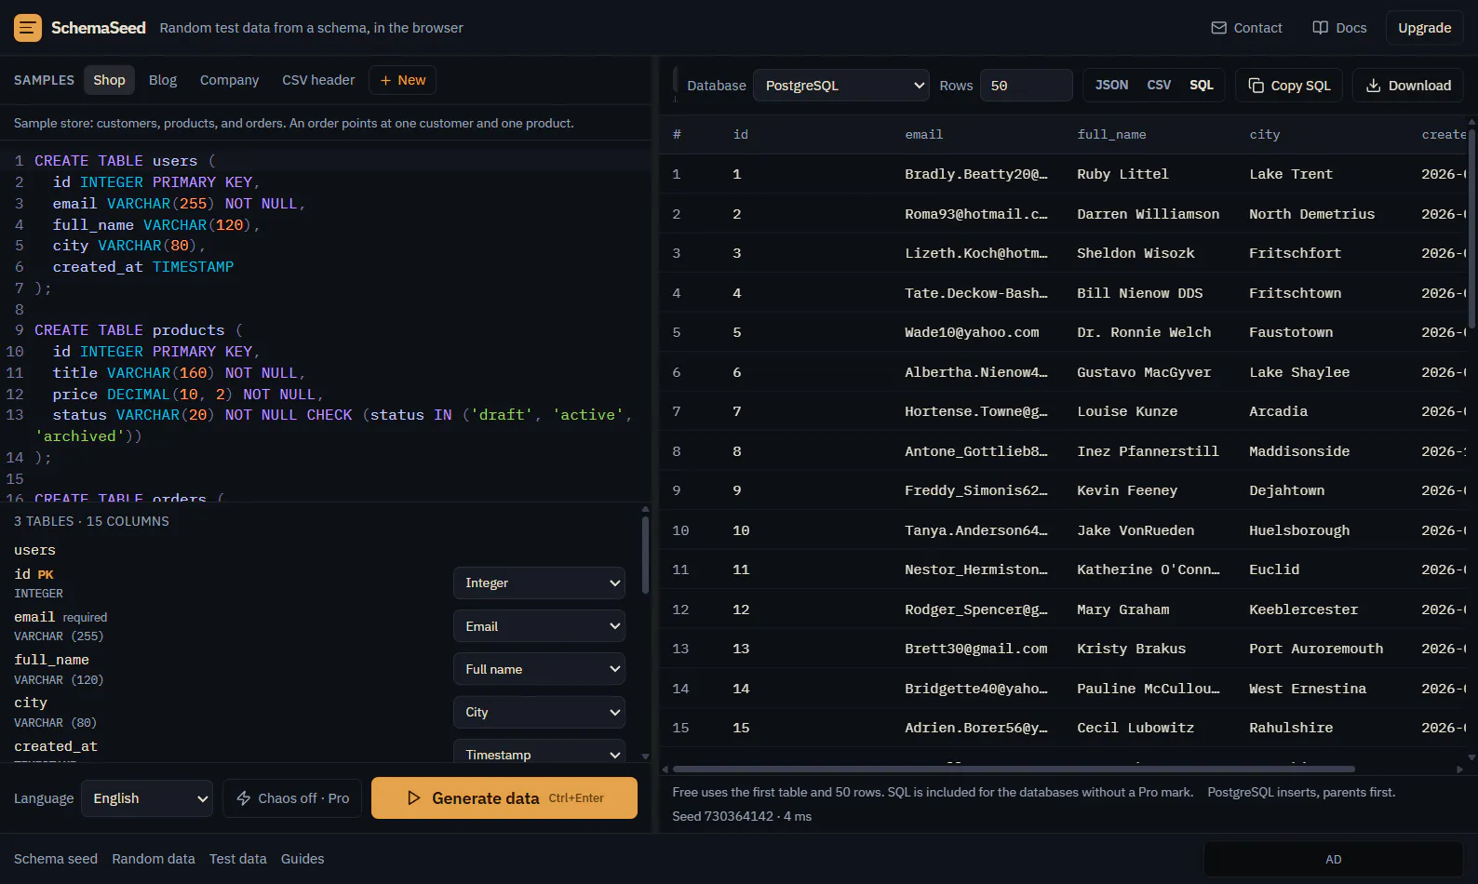
Task: Select the Shop sample tab
Action: tap(109, 80)
